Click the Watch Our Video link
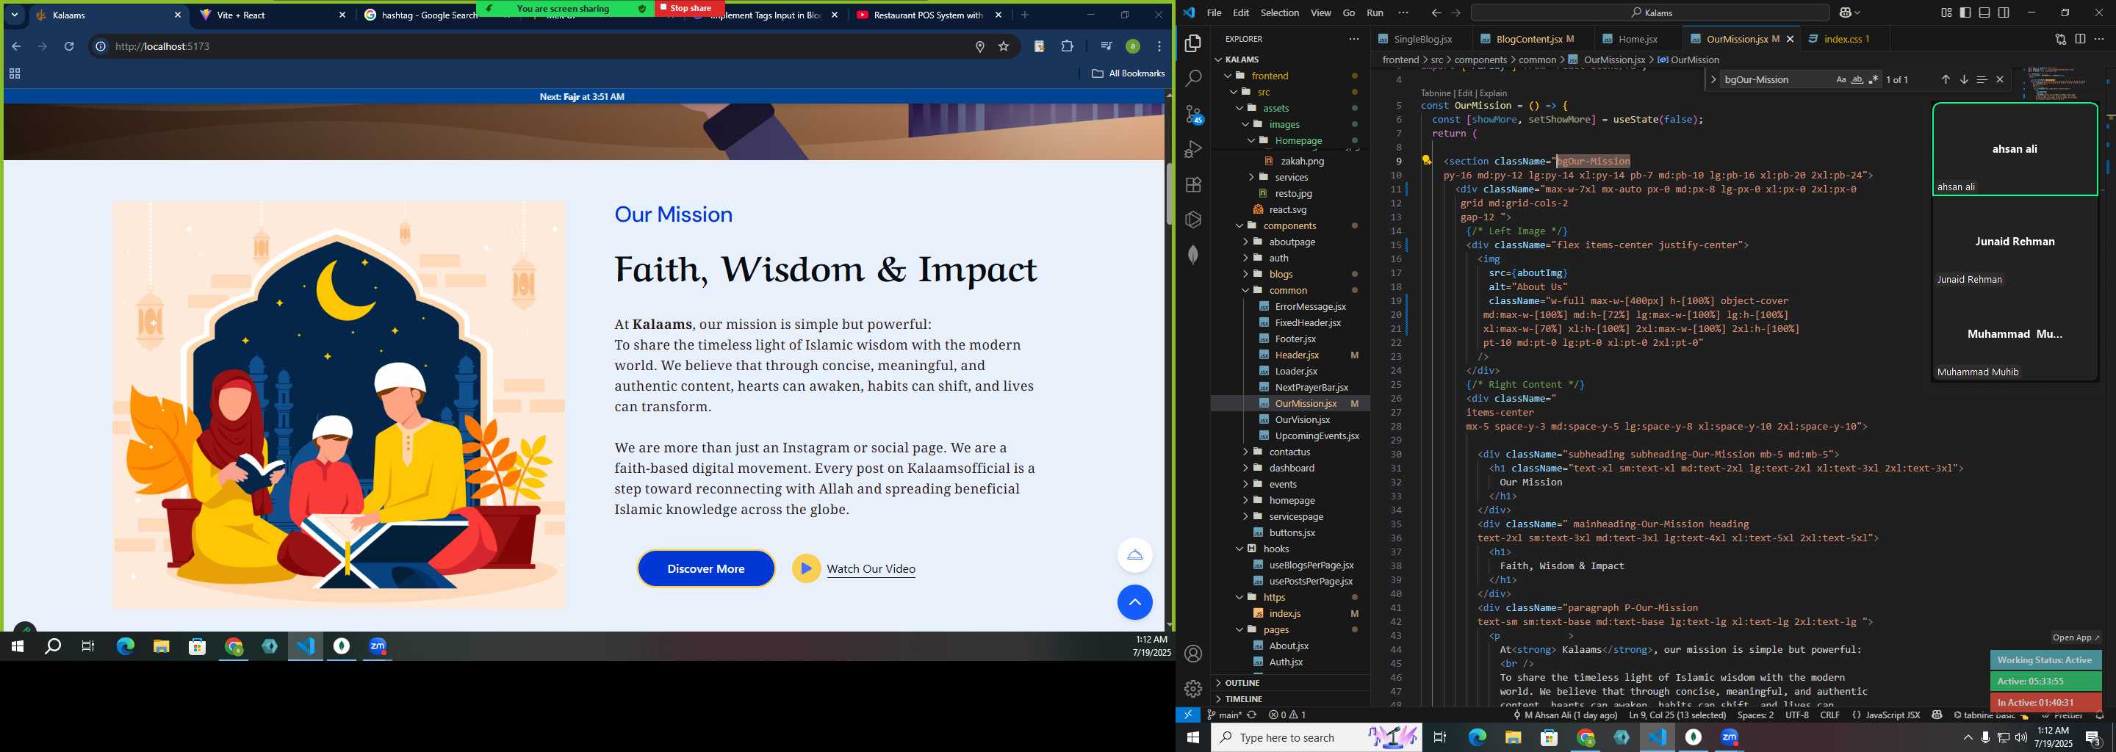The height and width of the screenshot is (752, 2116). [871, 569]
